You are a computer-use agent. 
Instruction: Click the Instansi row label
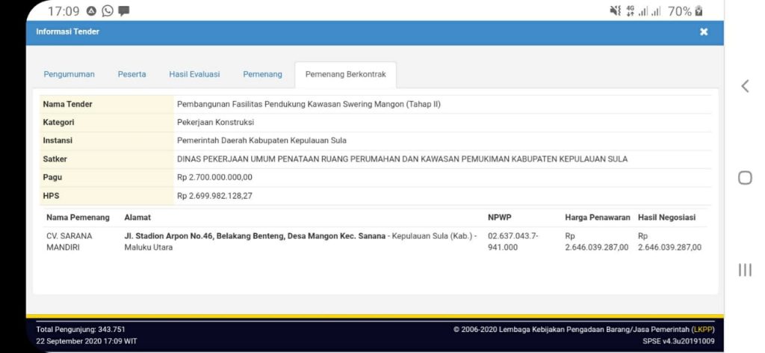pyautogui.click(x=58, y=140)
